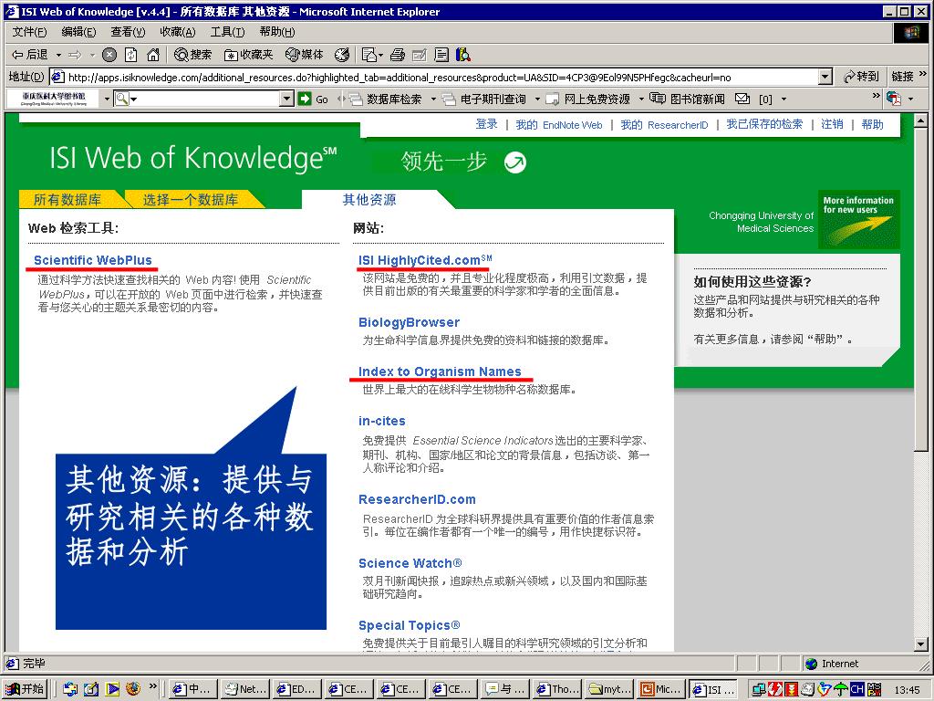Open the 收藏(A) menu
934x701 pixels.
pos(178,32)
